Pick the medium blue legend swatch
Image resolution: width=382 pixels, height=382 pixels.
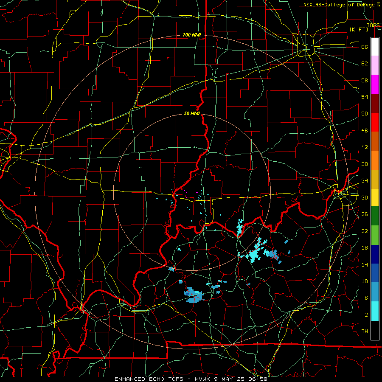[375, 273]
